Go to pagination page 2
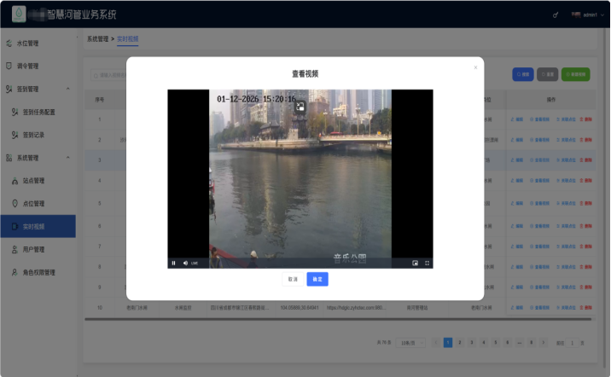Viewport: 611px width, 377px height. coord(460,343)
